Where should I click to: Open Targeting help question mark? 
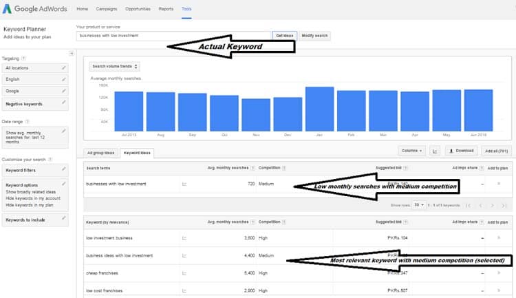click(x=23, y=58)
